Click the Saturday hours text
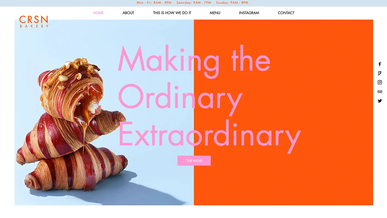 (x=194, y=3)
